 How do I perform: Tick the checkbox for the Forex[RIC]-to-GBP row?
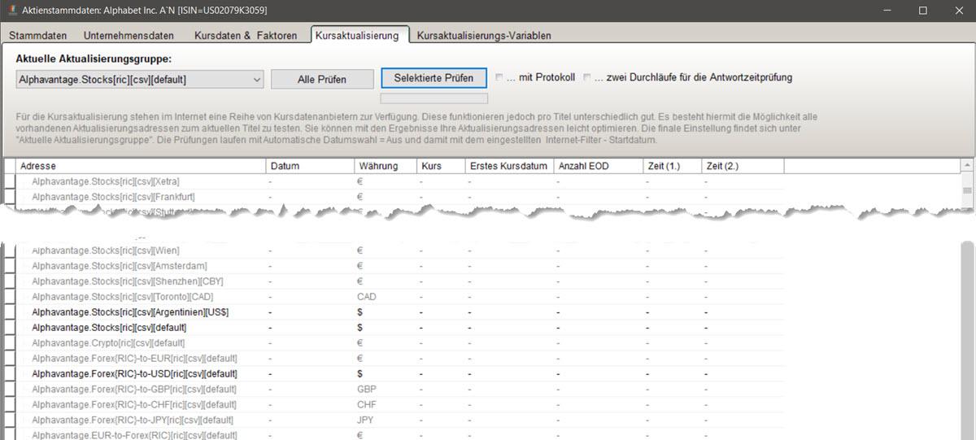10,390
